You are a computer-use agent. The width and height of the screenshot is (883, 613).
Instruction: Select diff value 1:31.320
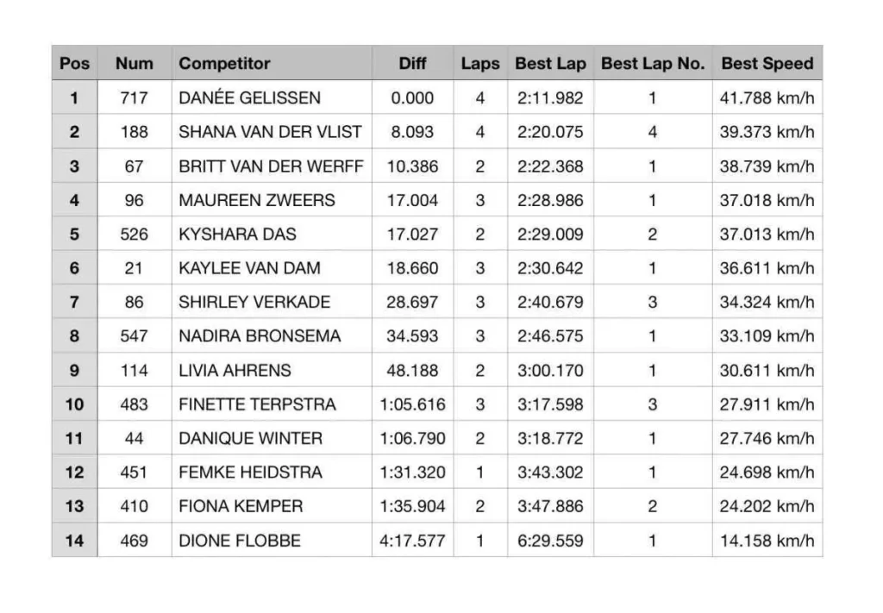(x=412, y=472)
